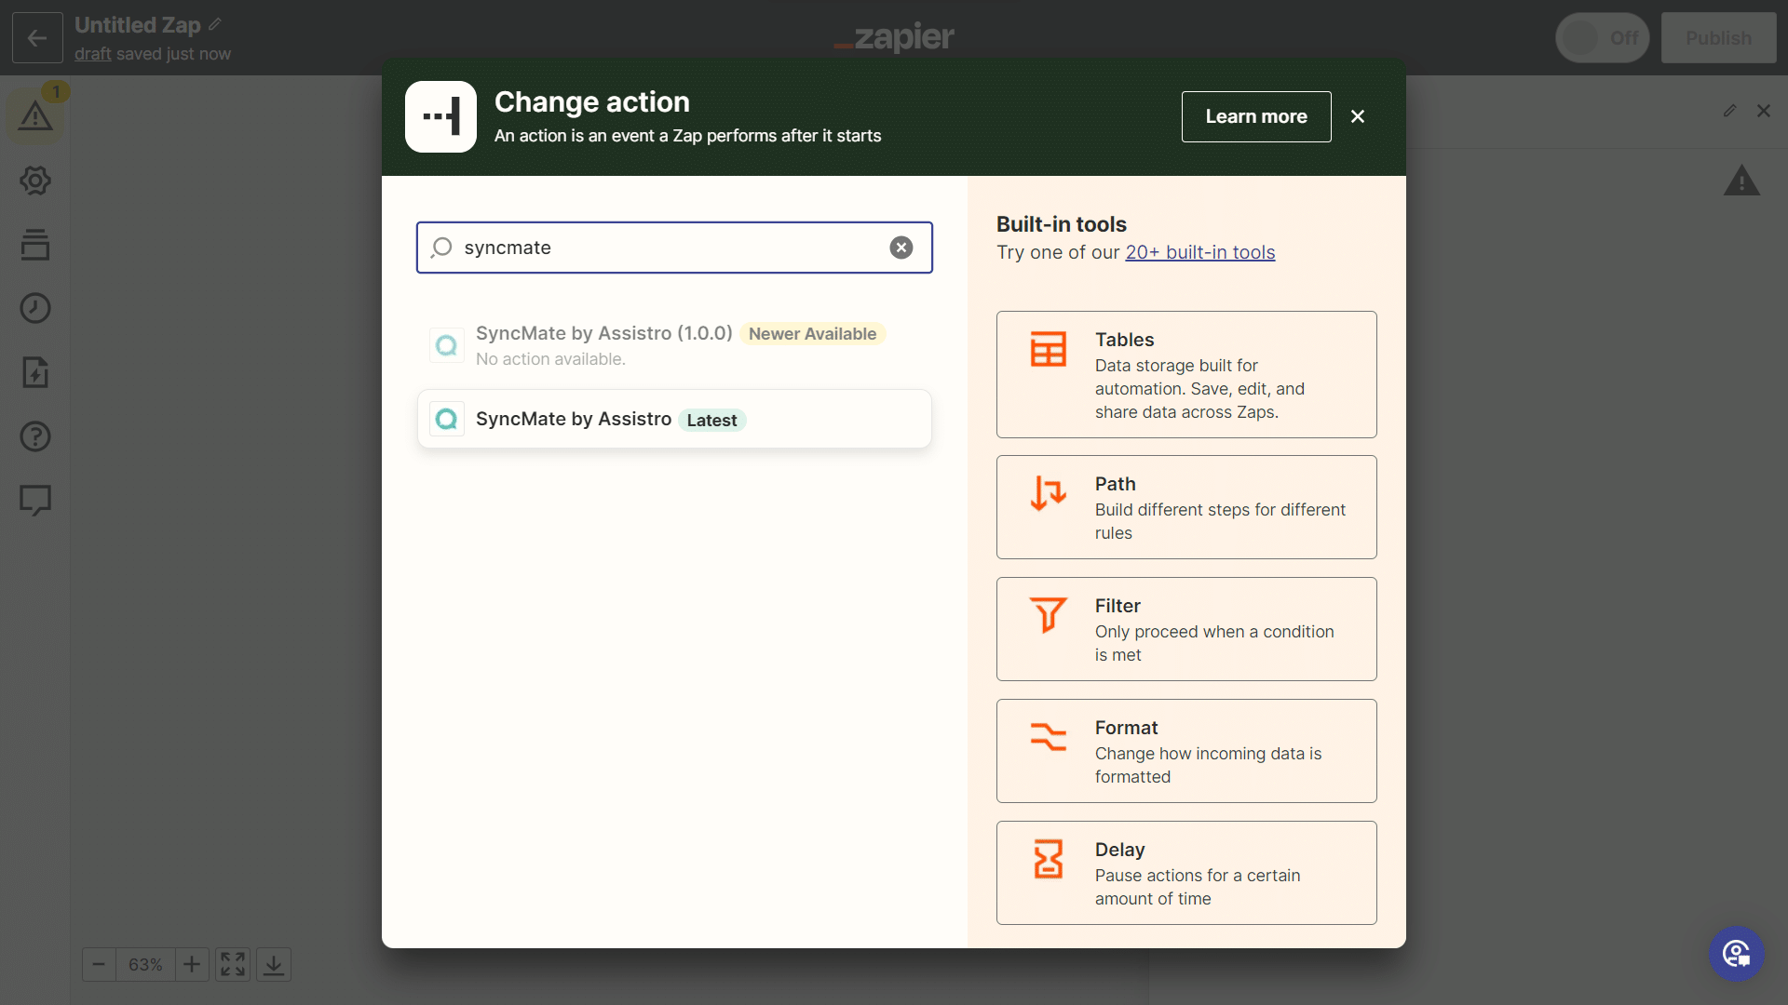Click the export download icon
1788x1005 pixels.
pyautogui.click(x=274, y=964)
